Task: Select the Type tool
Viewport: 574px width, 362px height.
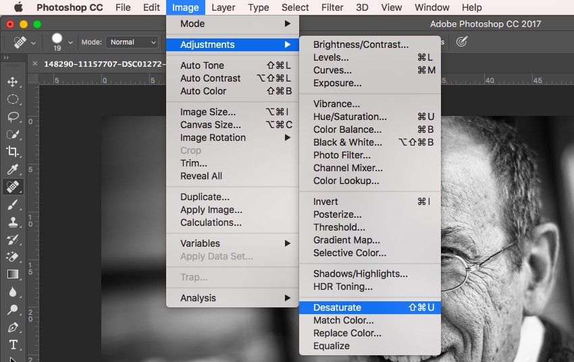Action: pyautogui.click(x=13, y=344)
